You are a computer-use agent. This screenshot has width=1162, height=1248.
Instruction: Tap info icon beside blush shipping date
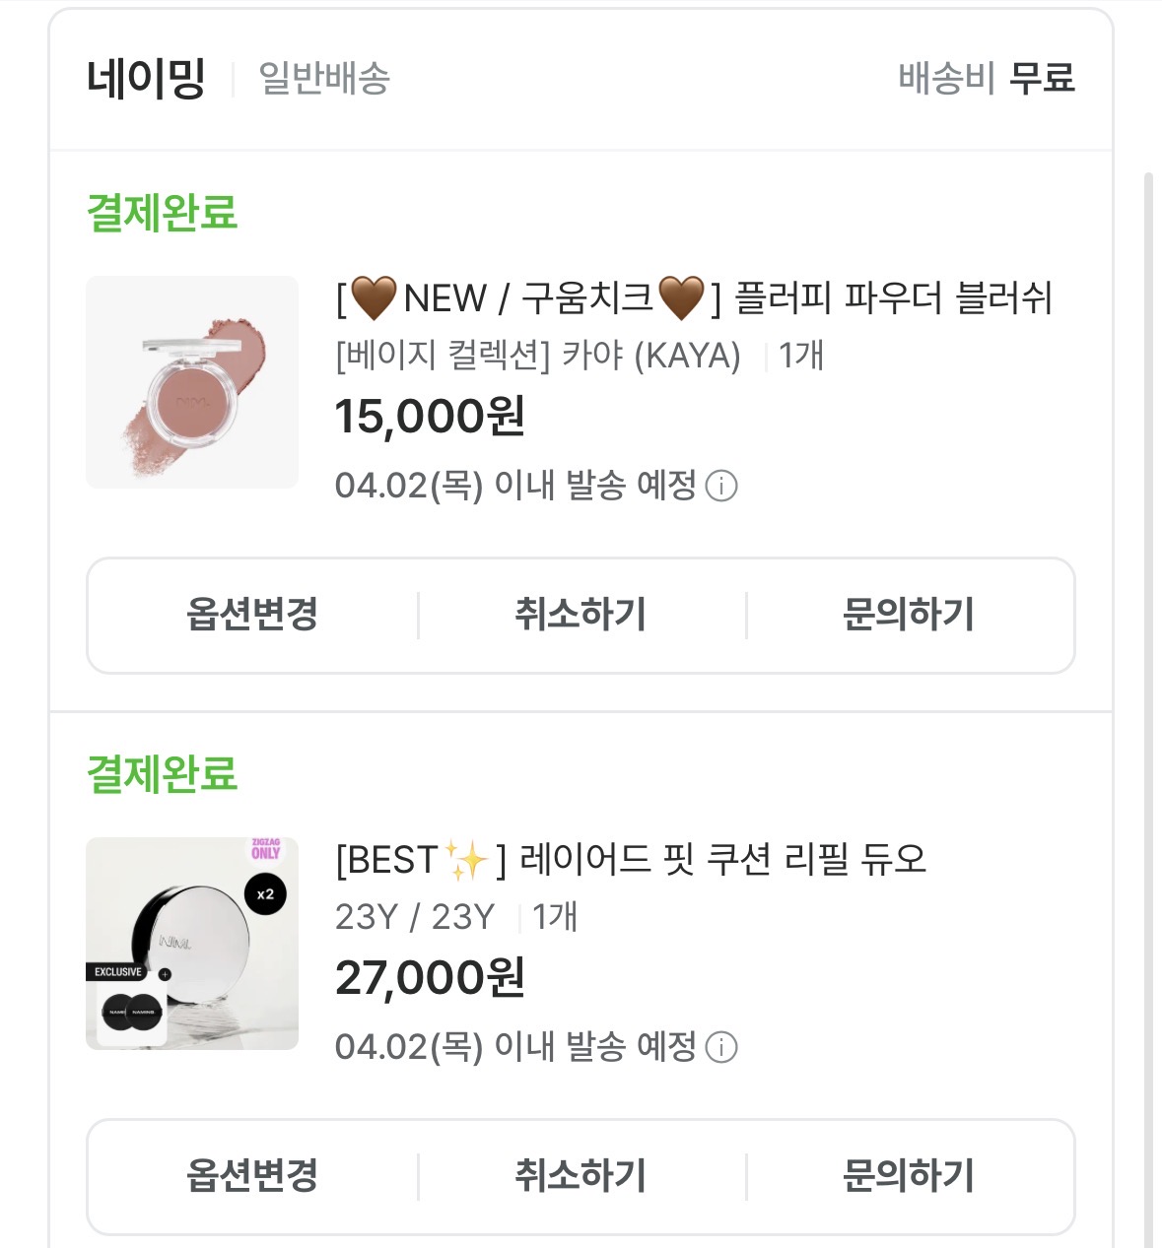(x=721, y=486)
